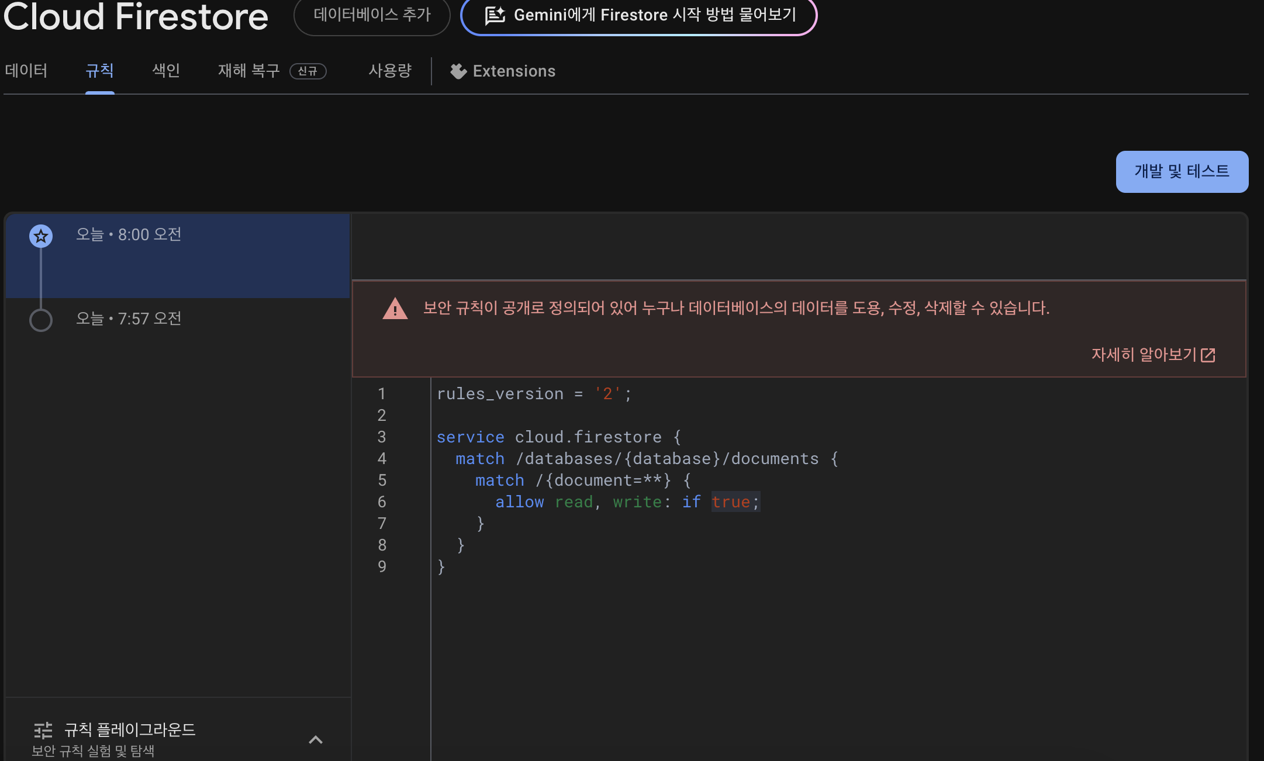Click the external link icon beside 자세히 알아보기
The width and height of the screenshot is (1264, 761).
1208,355
